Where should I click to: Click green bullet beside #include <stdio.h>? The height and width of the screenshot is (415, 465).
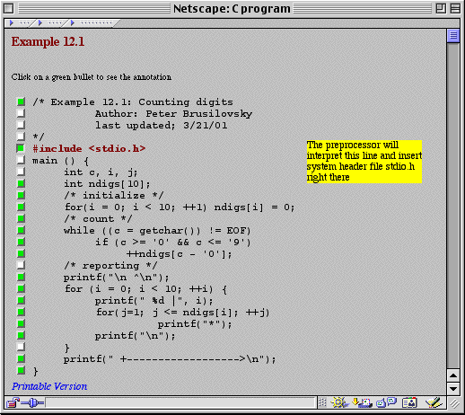point(21,148)
